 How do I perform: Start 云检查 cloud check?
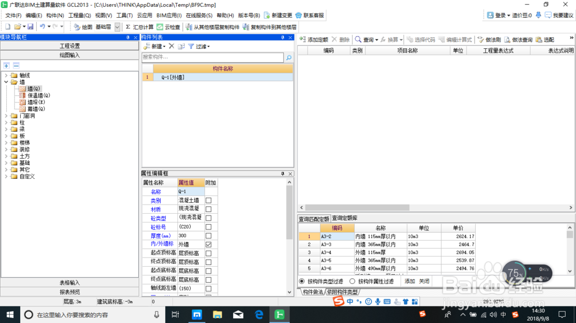(168, 27)
